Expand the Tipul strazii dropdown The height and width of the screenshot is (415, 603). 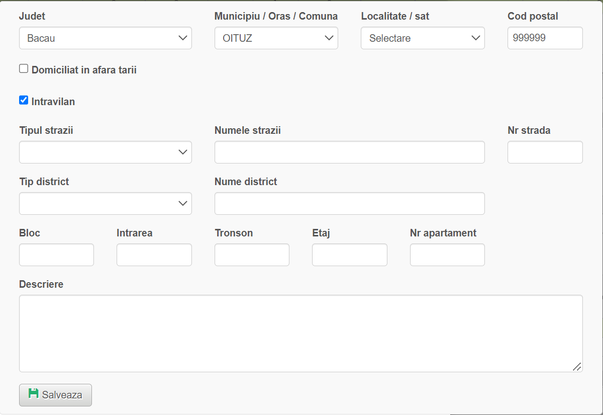[106, 152]
